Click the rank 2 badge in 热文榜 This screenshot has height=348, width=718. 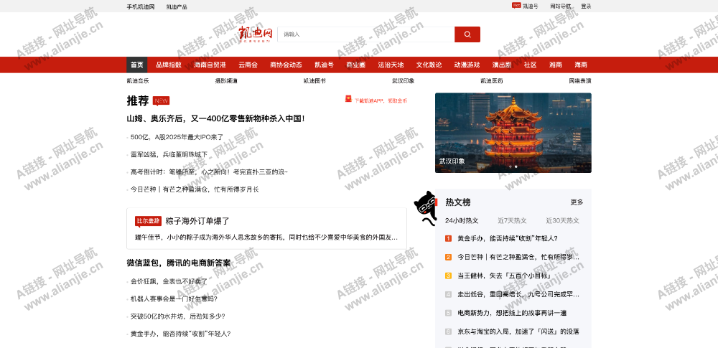click(448, 258)
